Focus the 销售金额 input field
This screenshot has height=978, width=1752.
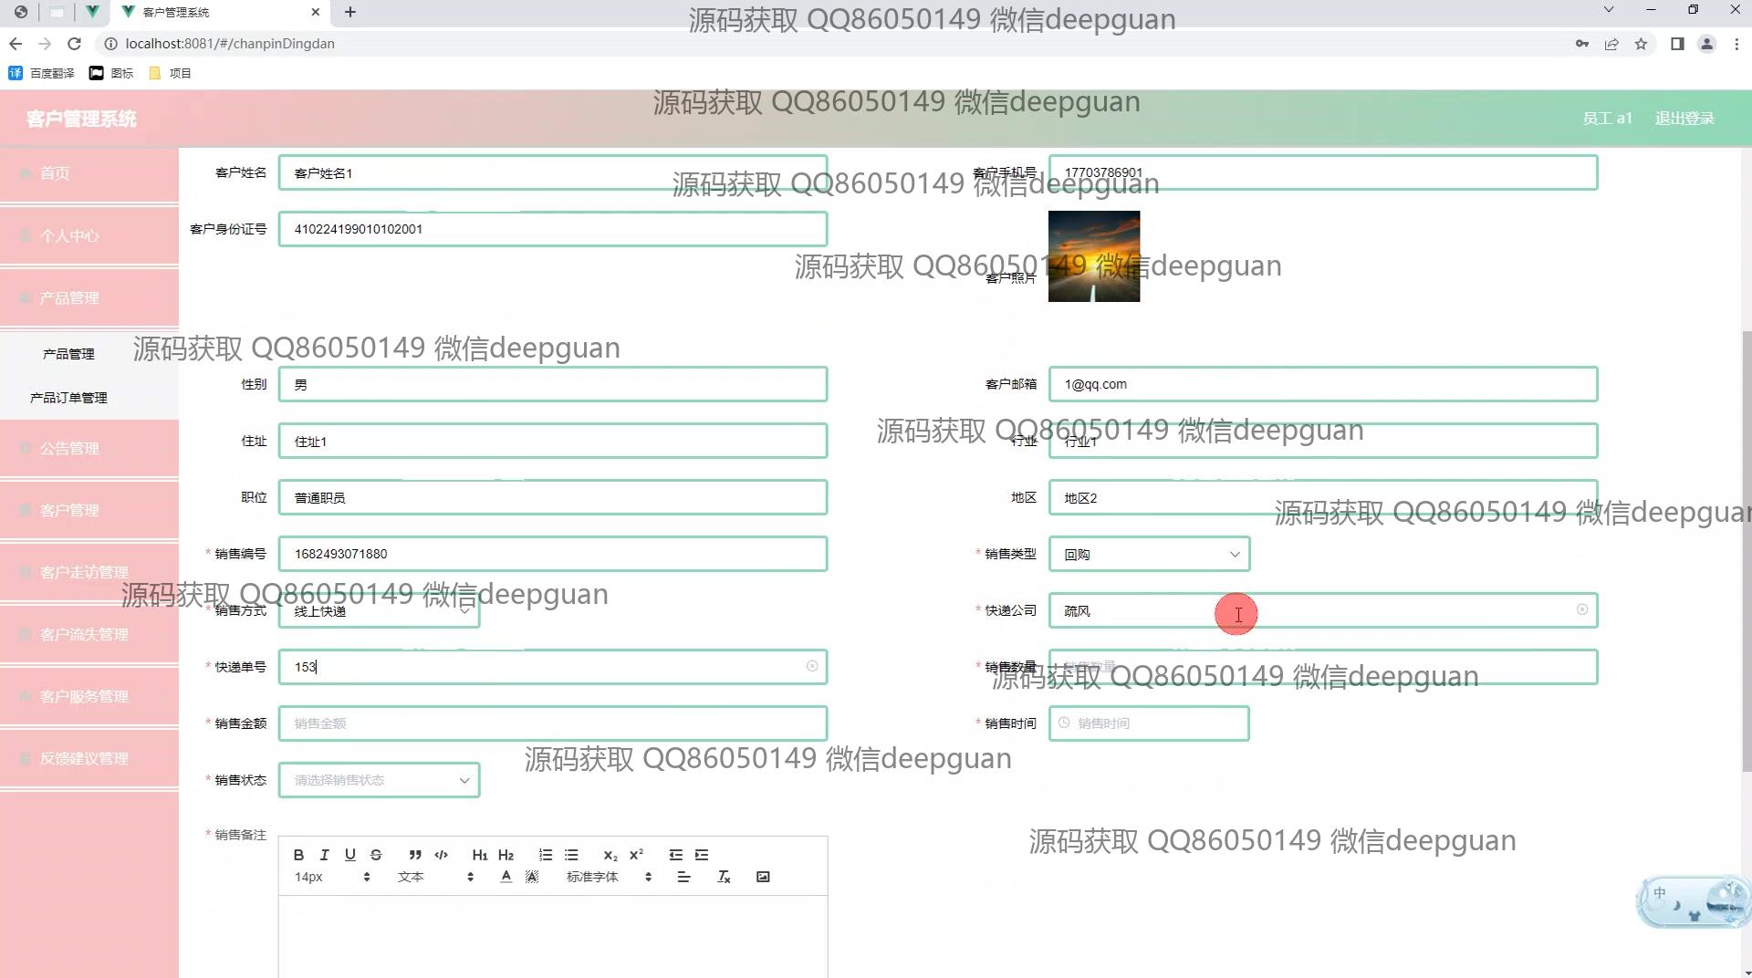(553, 723)
